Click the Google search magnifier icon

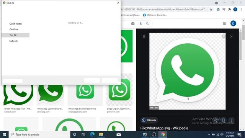pos(147,24)
